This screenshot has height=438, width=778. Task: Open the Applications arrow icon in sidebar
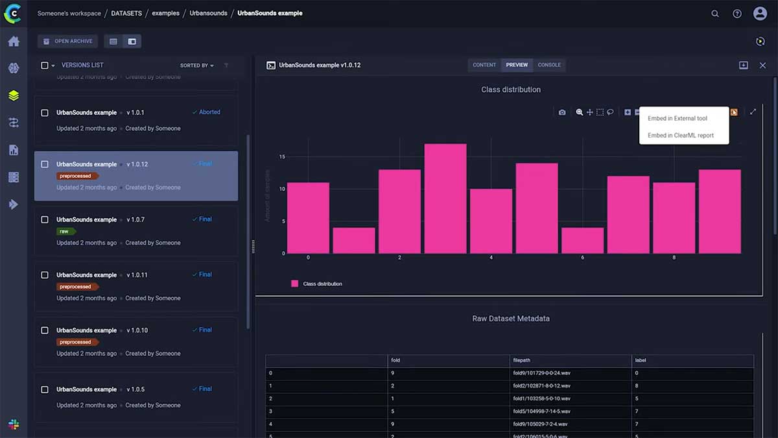14,204
